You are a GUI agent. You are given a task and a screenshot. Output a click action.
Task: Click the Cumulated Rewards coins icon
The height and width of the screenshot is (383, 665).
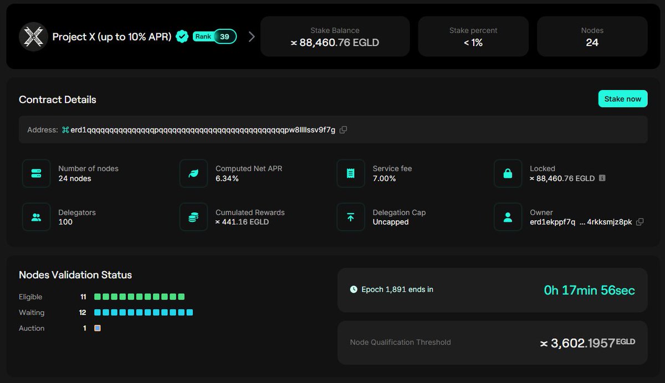point(193,217)
